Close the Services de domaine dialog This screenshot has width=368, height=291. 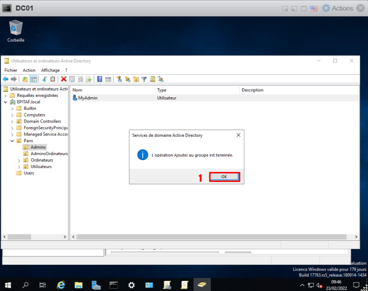click(x=238, y=135)
